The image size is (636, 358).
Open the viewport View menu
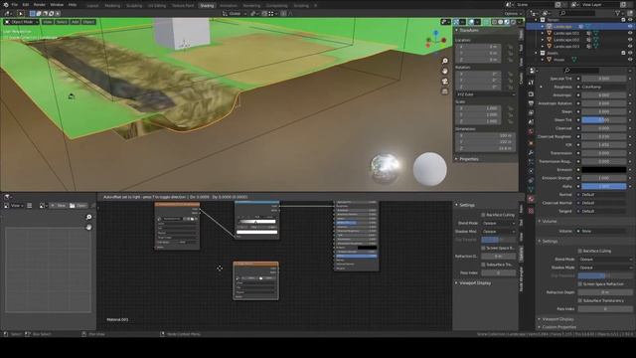48,22
